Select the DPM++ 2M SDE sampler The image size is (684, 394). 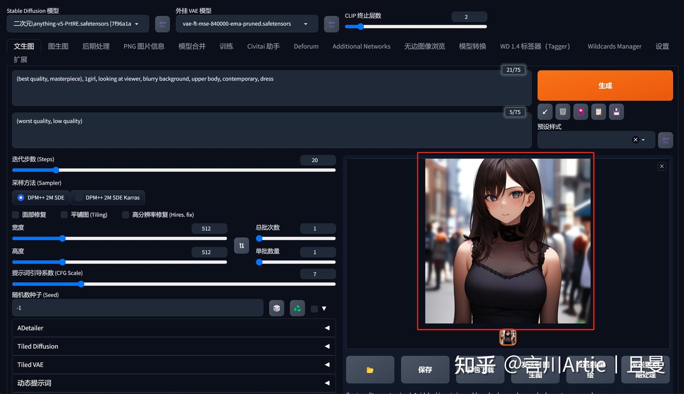tap(41, 197)
